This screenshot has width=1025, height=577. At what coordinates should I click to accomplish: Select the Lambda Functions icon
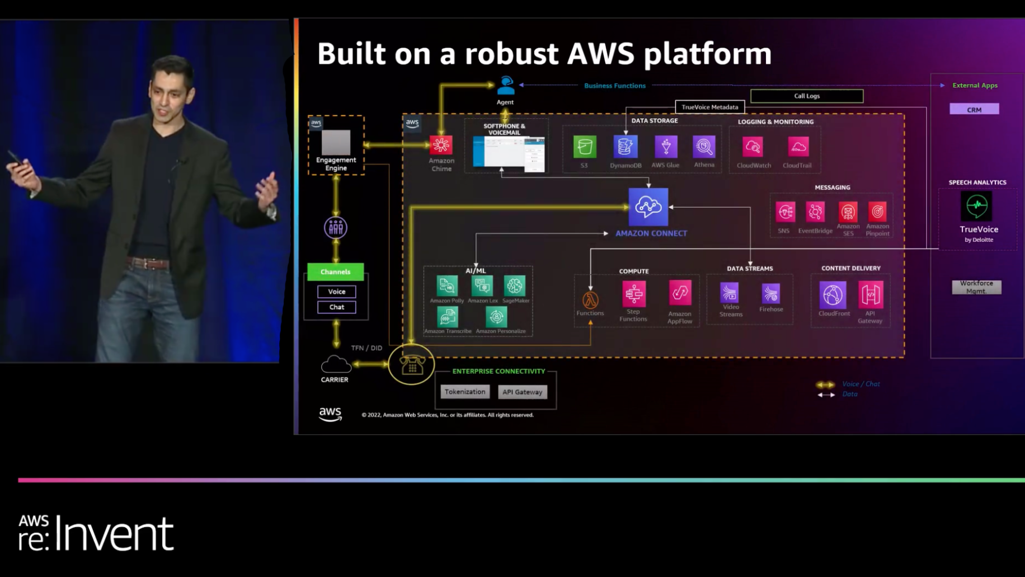tap(590, 300)
